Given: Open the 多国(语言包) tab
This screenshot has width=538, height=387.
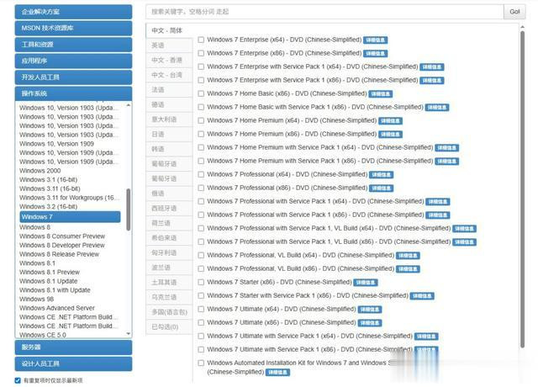Looking at the screenshot, I should tap(169, 312).
